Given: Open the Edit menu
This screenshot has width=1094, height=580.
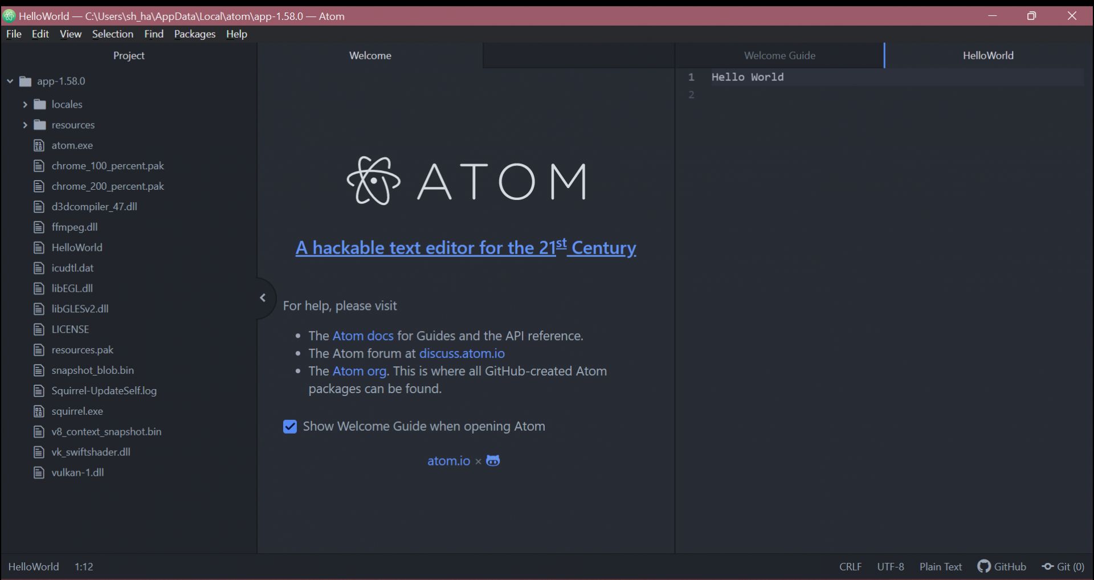Looking at the screenshot, I should pyautogui.click(x=40, y=34).
